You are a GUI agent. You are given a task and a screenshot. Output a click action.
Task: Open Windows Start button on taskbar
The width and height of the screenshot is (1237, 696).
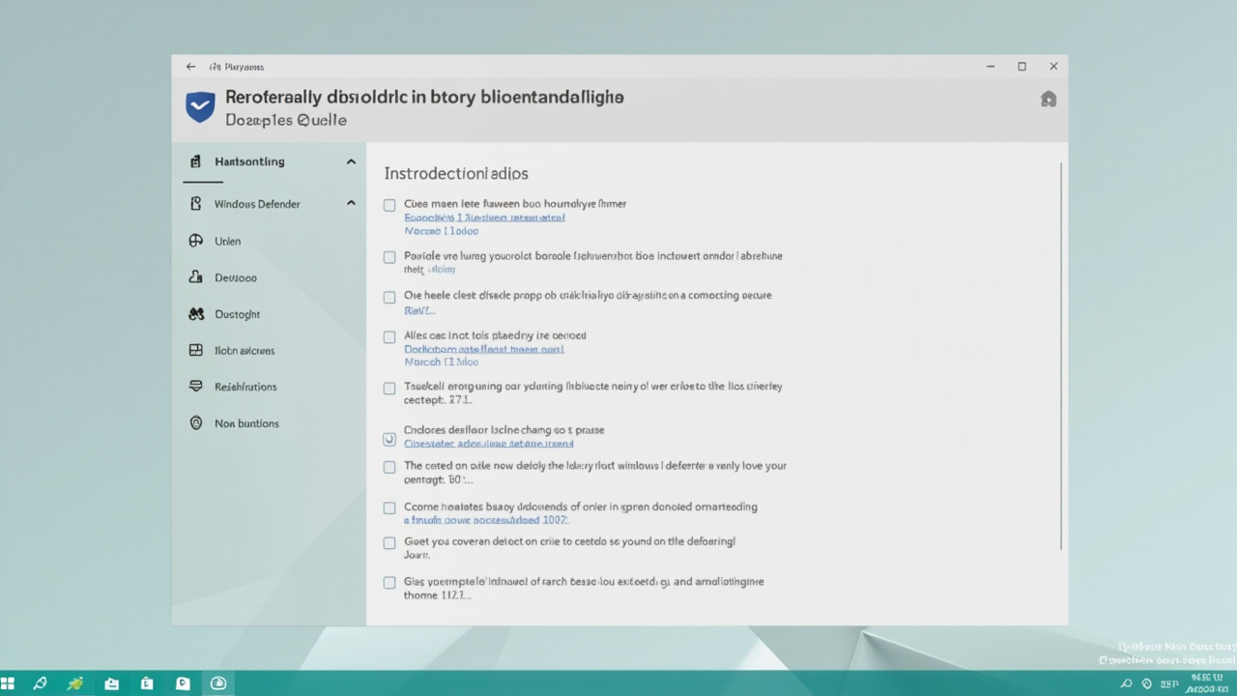9,683
